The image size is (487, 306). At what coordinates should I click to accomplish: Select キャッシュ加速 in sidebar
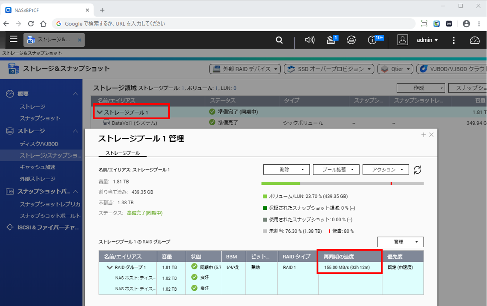point(37,167)
